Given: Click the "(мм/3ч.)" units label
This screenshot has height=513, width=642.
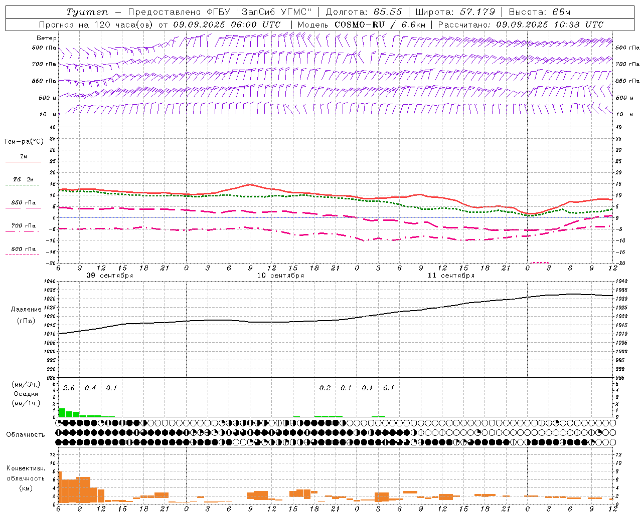Looking at the screenshot, I should click(x=26, y=385).
